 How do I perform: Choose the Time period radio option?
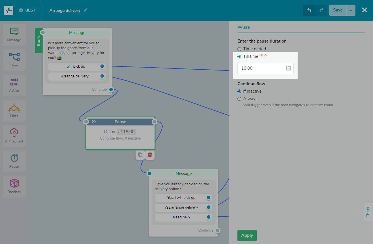point(239,49)
